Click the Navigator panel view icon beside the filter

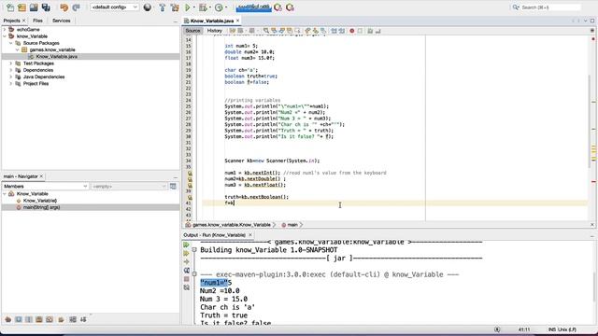(x=173, y=187)
